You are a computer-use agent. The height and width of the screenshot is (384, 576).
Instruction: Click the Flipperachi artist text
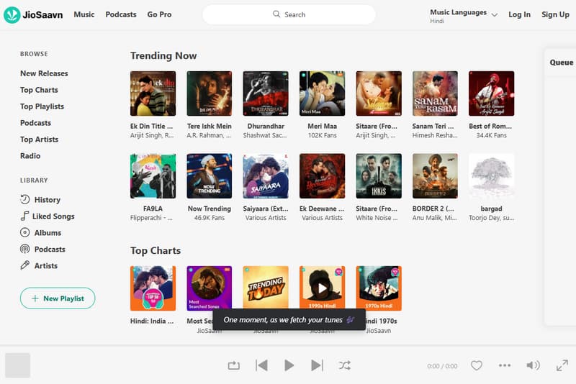tap(151, 218)
